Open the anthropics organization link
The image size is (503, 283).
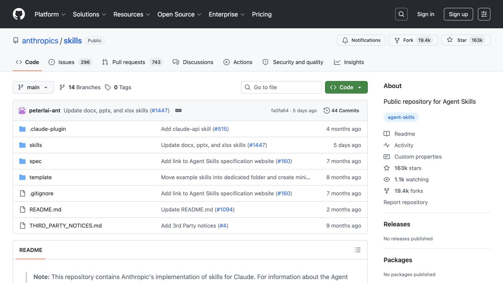tap(40, 40)
